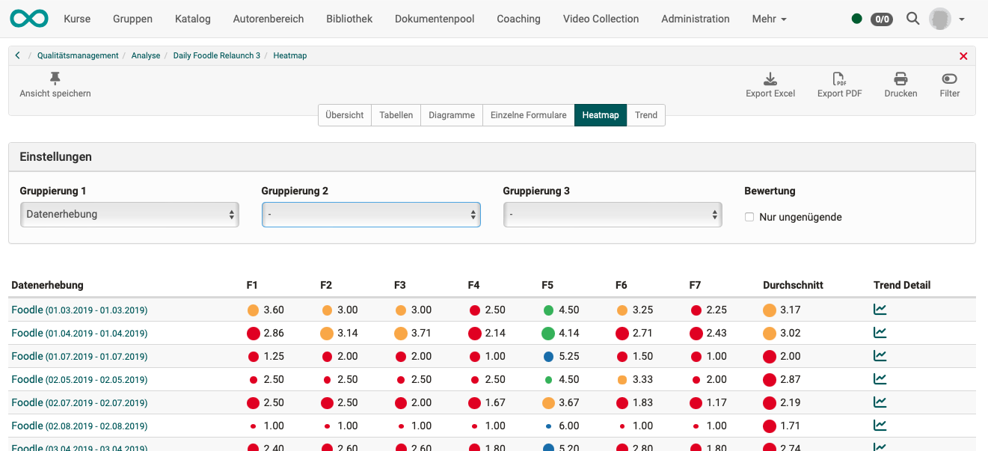Open the Gruppierung 2 dropdown
Viewport: 988px width, 451px height.
coord(371,214)
